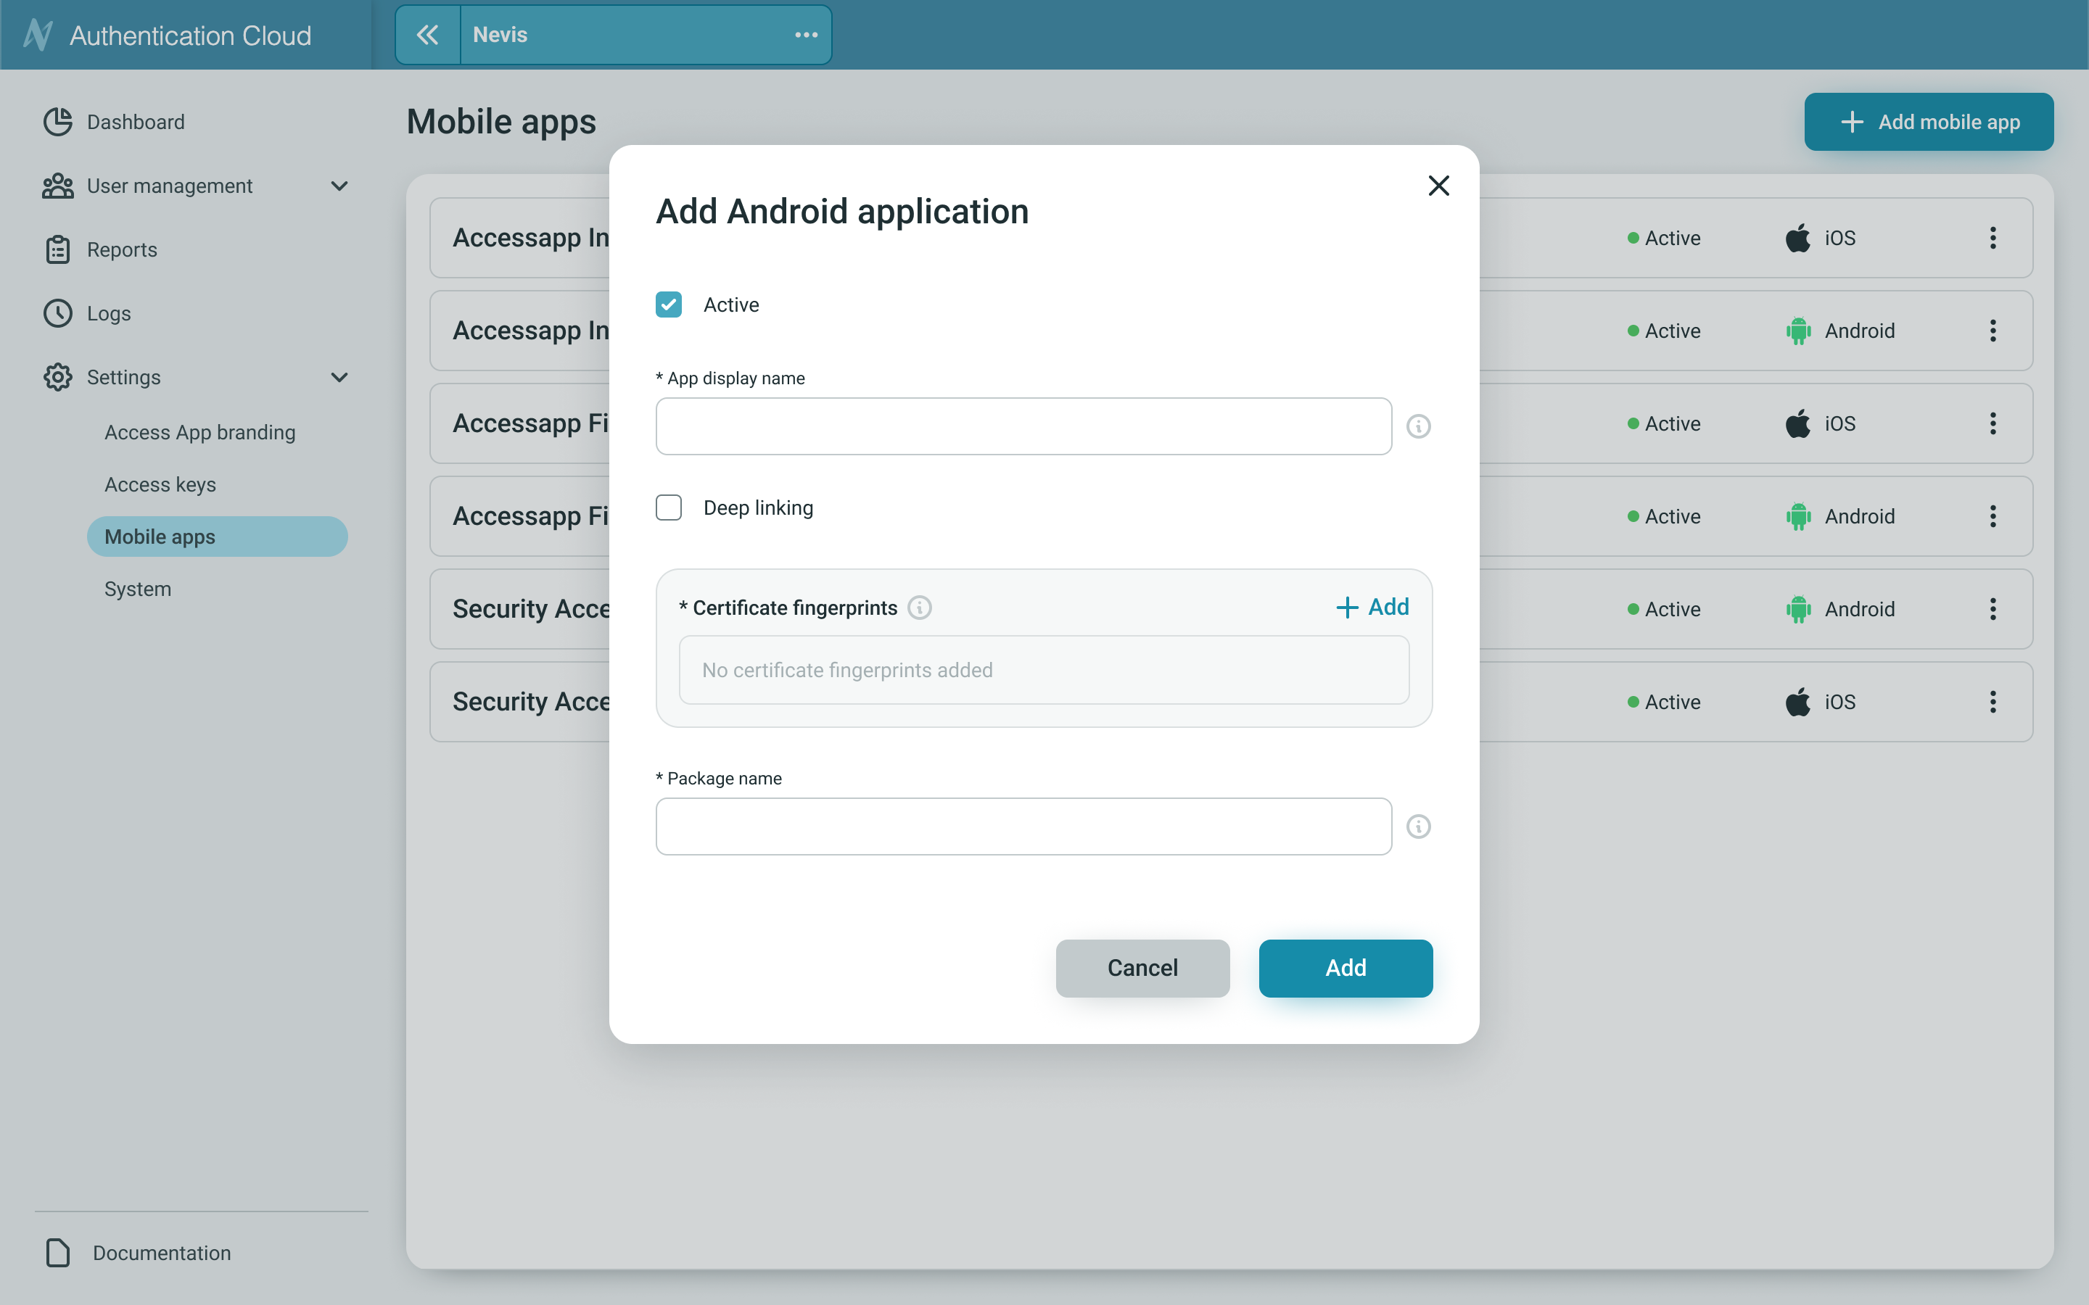Collapse the Settings section
The width and height of the screenshot is (2089, 1305).
339,377
